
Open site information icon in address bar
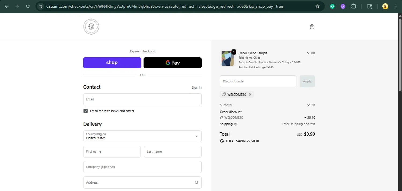click(40, 6)
